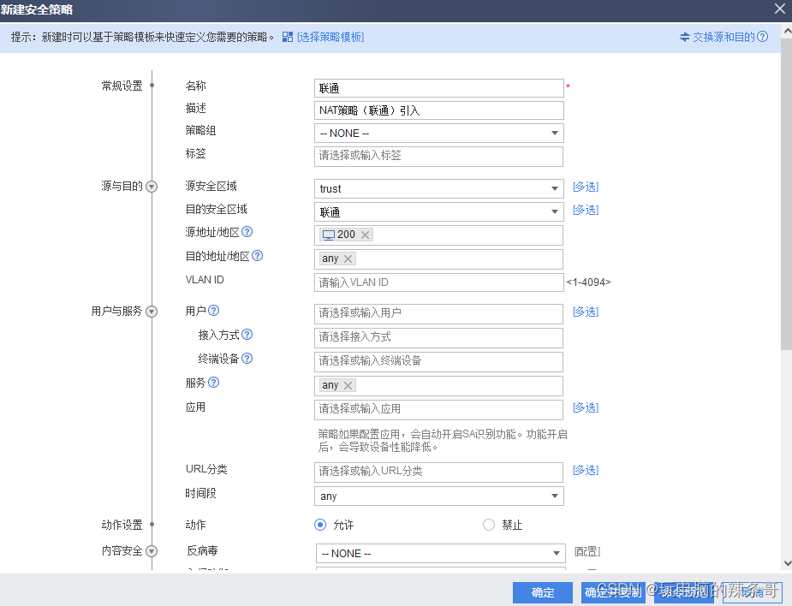Click the 接入方式 input field
The width and height of the screenshot is (792, 606).
[x=439, y=337]
